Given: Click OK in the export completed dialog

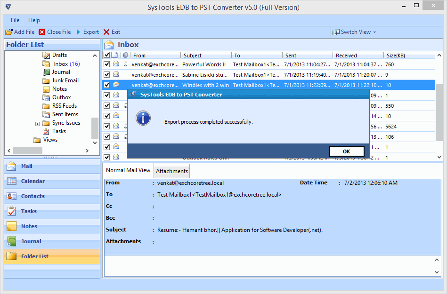Looking at the screenshot, I should point(347,151).
